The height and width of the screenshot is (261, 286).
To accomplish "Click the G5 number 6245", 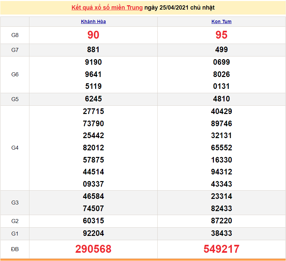I will (93, 99).
